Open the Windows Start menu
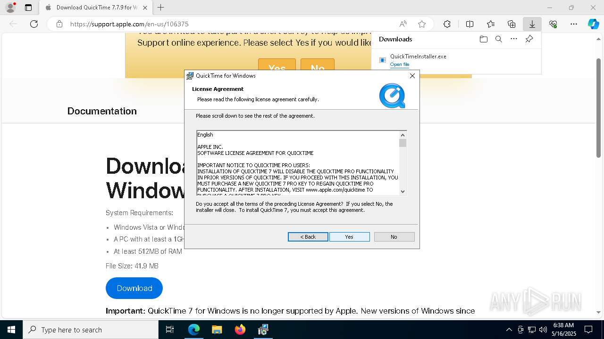Screen dimensions: 604x339 [x=11, y=330]
